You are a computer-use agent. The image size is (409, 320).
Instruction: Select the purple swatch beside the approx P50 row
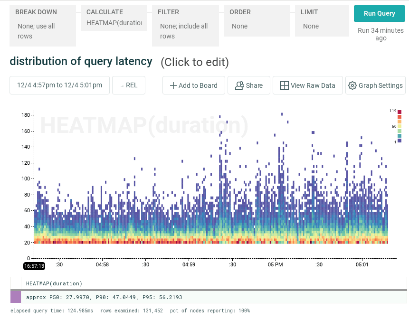click(x=17, y=297)
